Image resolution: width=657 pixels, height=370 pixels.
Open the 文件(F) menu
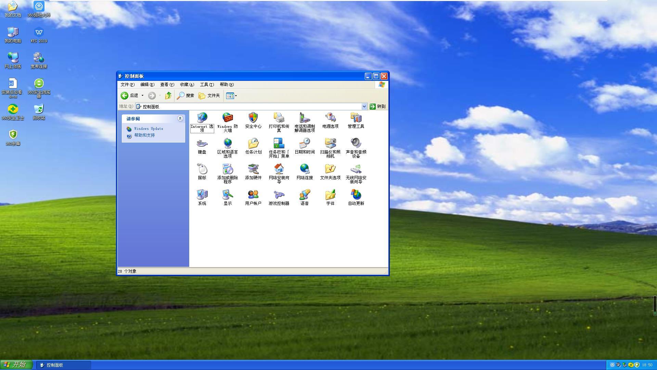(127, 85)
